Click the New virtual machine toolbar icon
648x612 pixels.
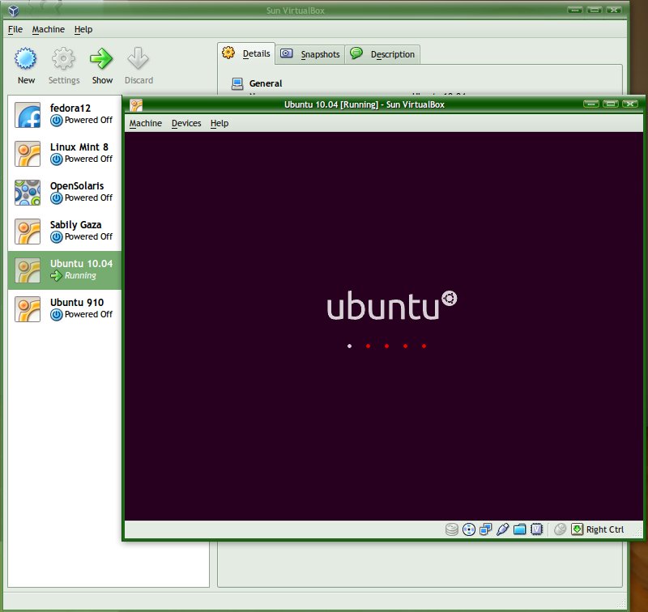coord(26,58)
